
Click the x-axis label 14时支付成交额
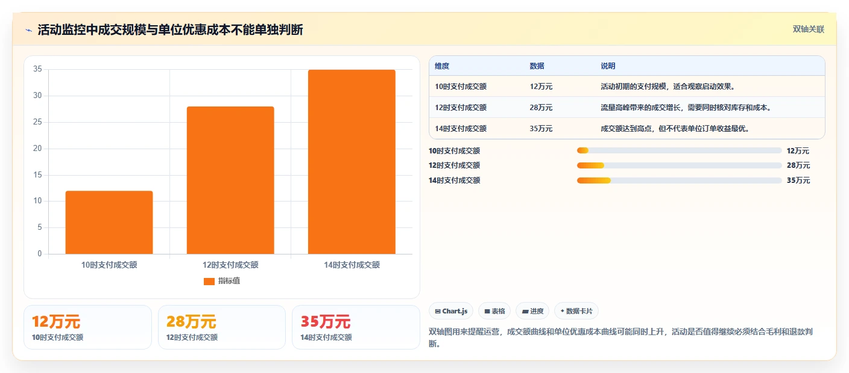coord(352,265)
